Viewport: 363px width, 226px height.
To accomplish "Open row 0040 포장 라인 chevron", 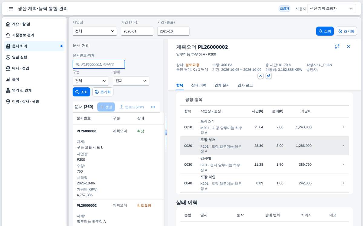I will 343,183.
